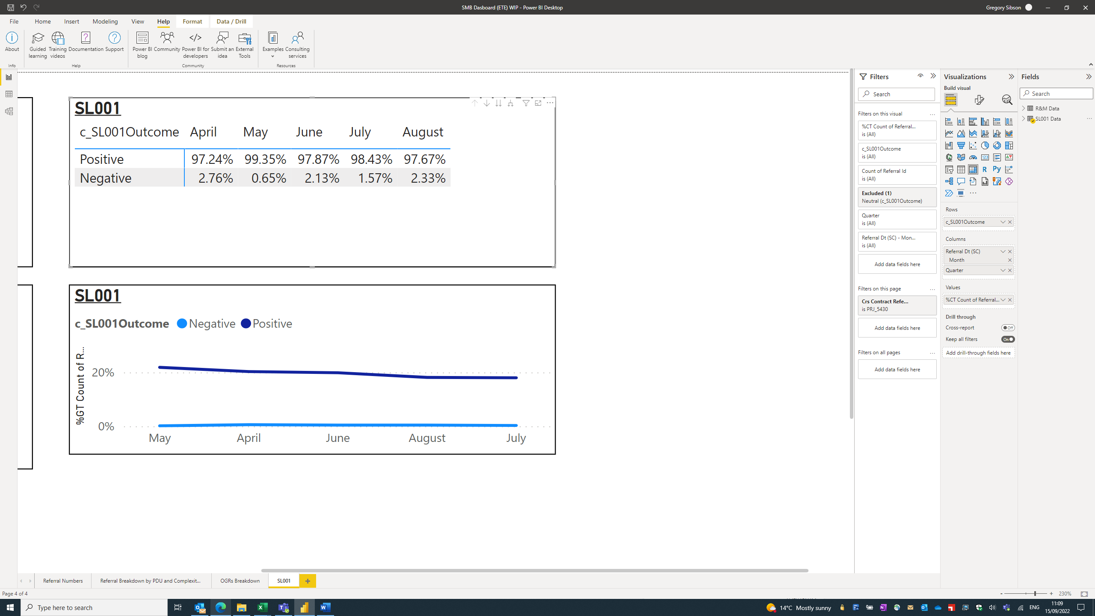This screenshot has width=1095, height=616.
Task: Click Fit to page button
Action: point(1084,594)
